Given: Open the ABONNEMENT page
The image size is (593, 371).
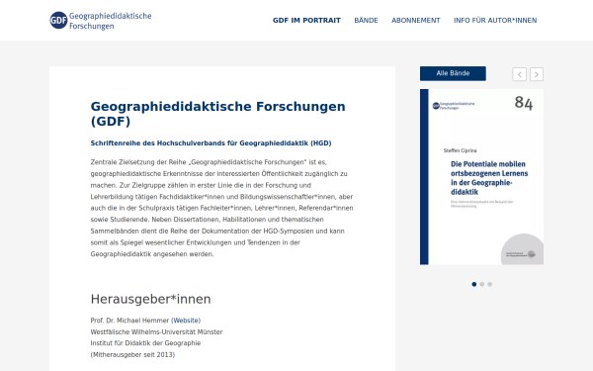Looking at the screenshot, I should tap(416, 21).
